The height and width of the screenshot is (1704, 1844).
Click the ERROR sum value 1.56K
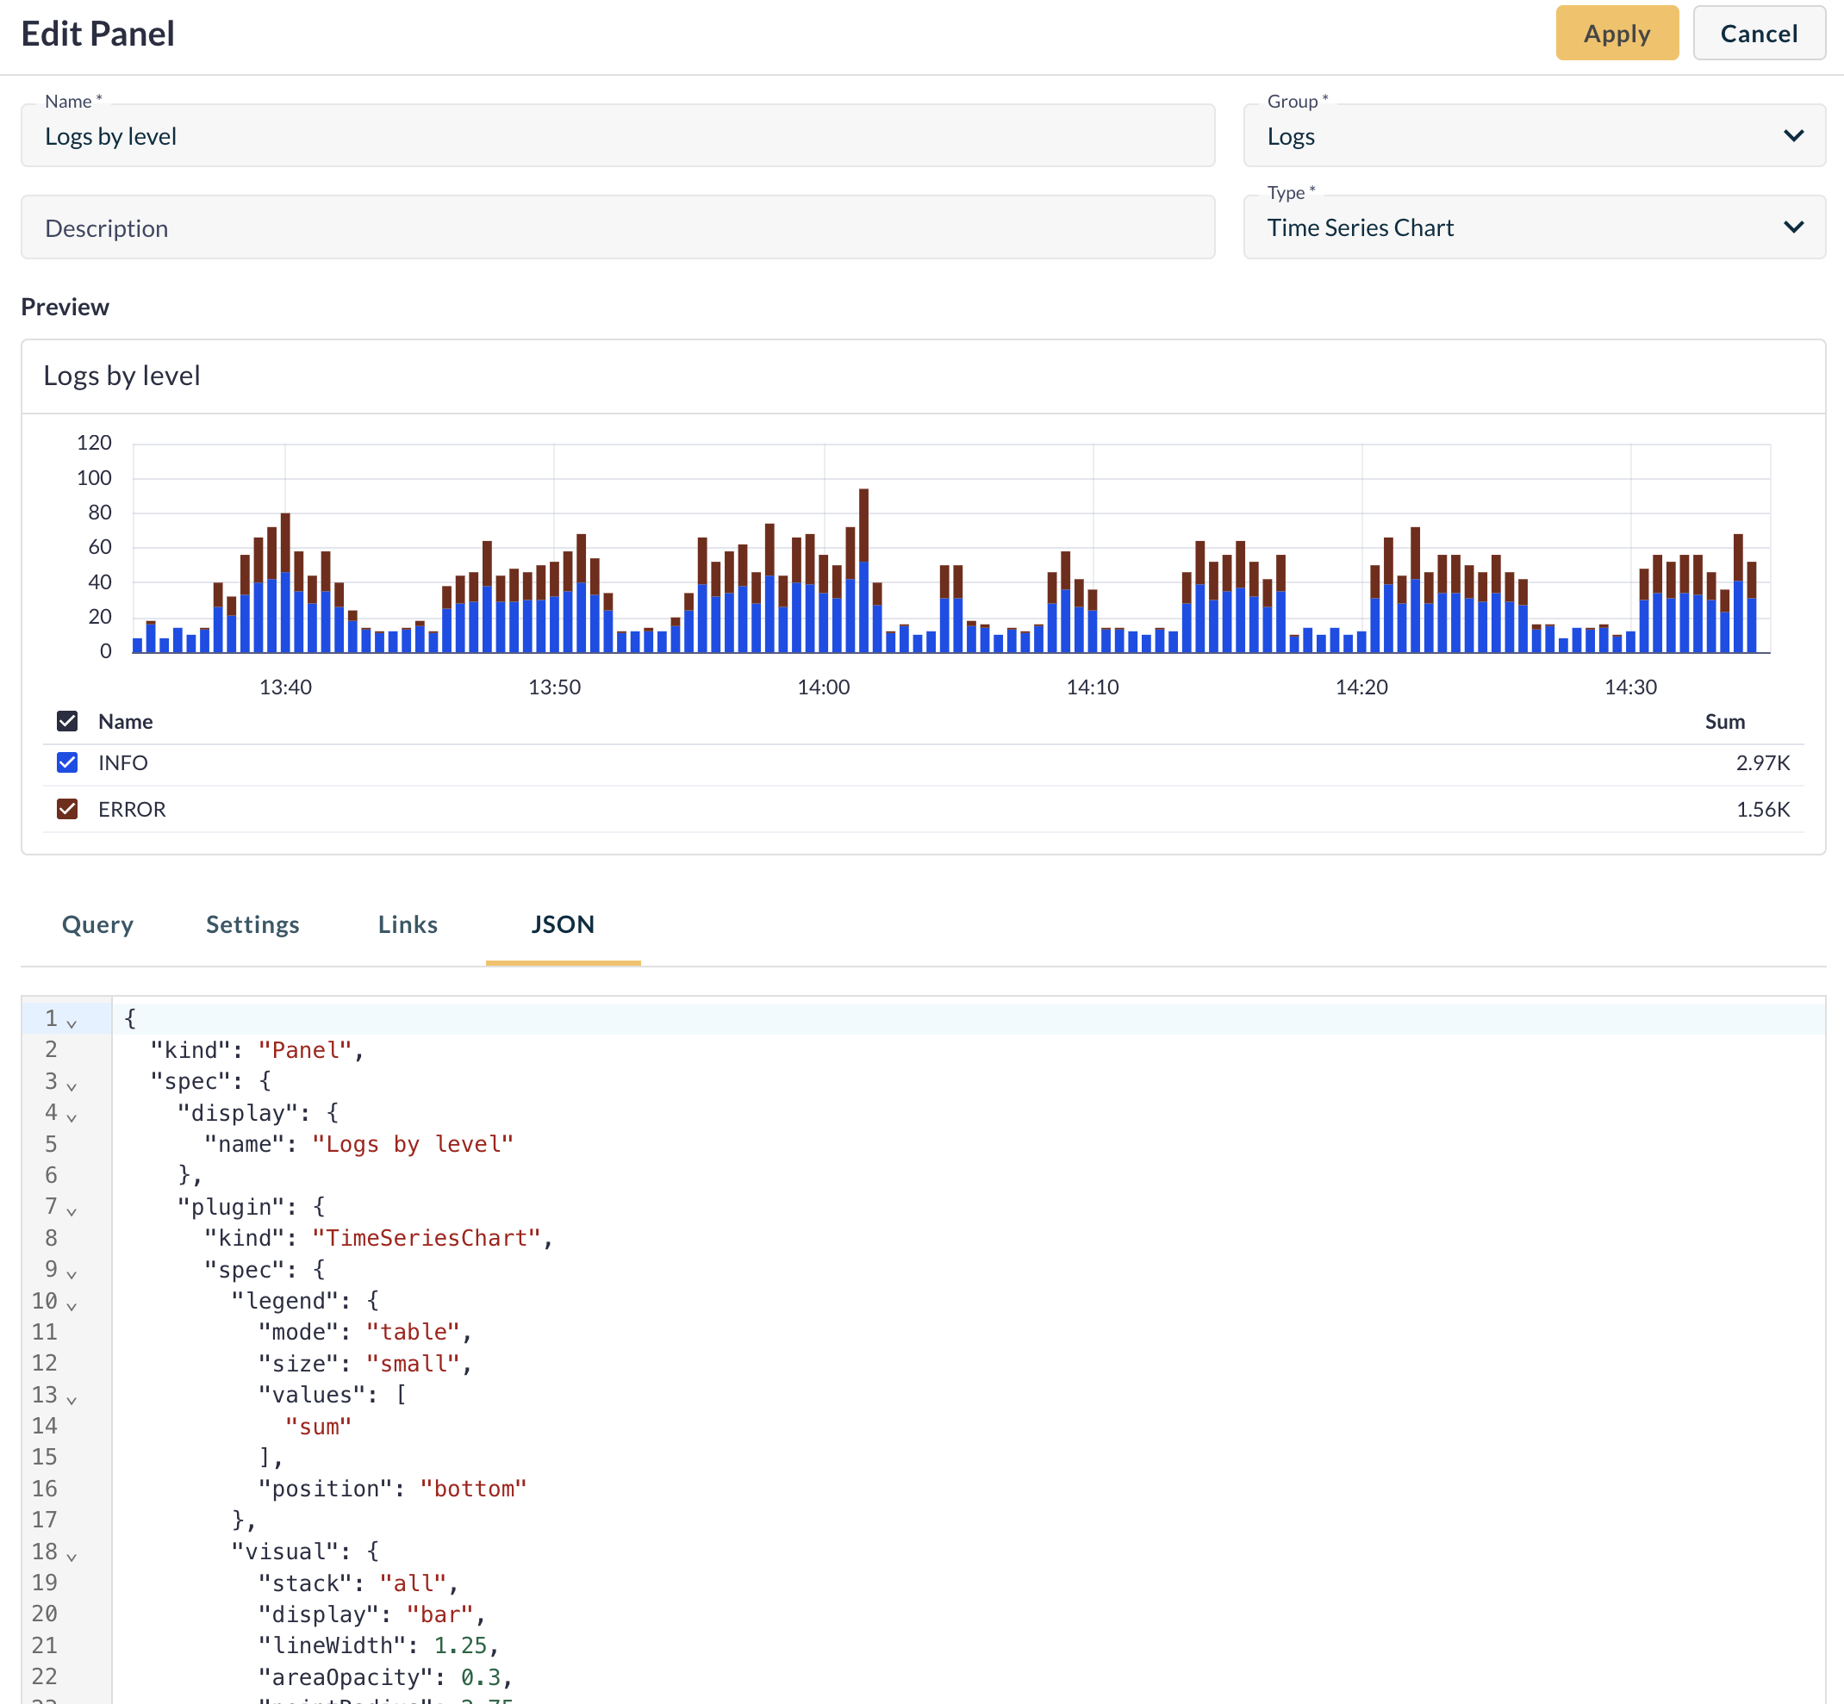[x=1762, y=809]
